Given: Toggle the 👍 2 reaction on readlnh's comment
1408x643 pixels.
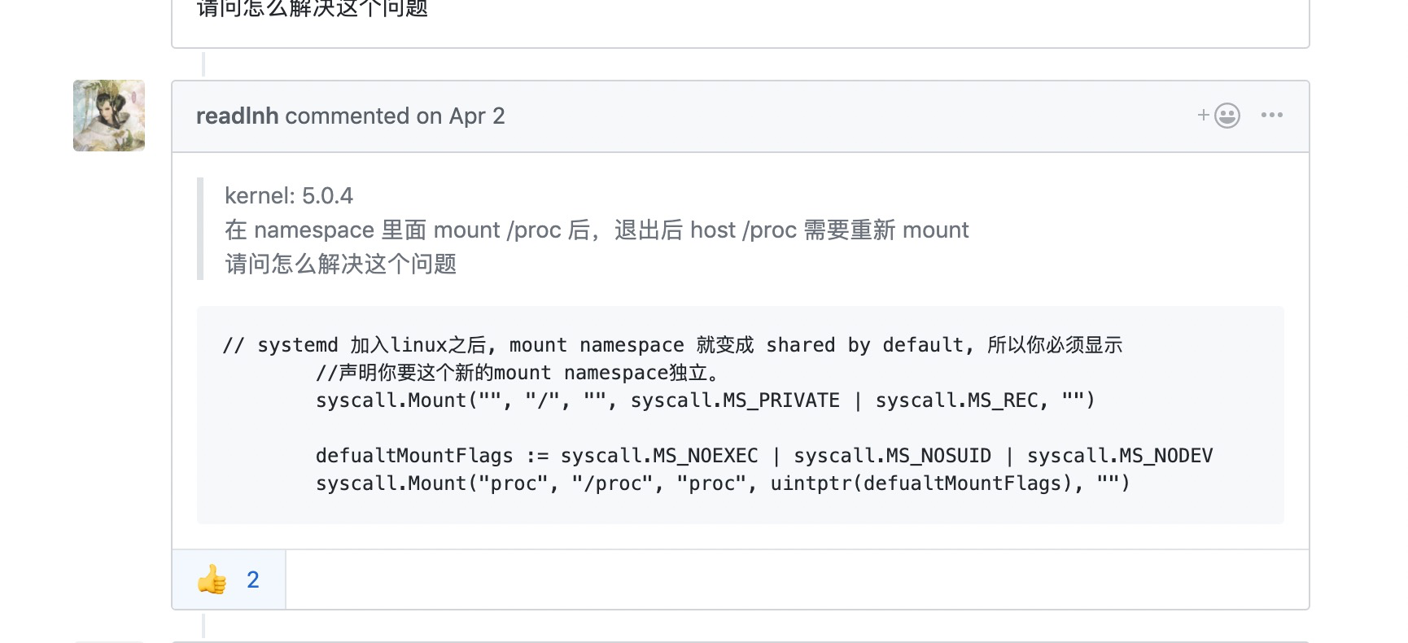Looking at the screenshot, I should point(228,580).
